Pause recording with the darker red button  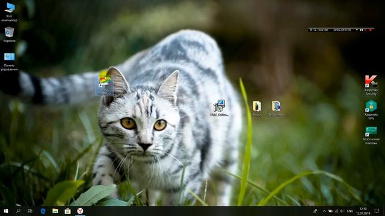click(x=365, y=30)
